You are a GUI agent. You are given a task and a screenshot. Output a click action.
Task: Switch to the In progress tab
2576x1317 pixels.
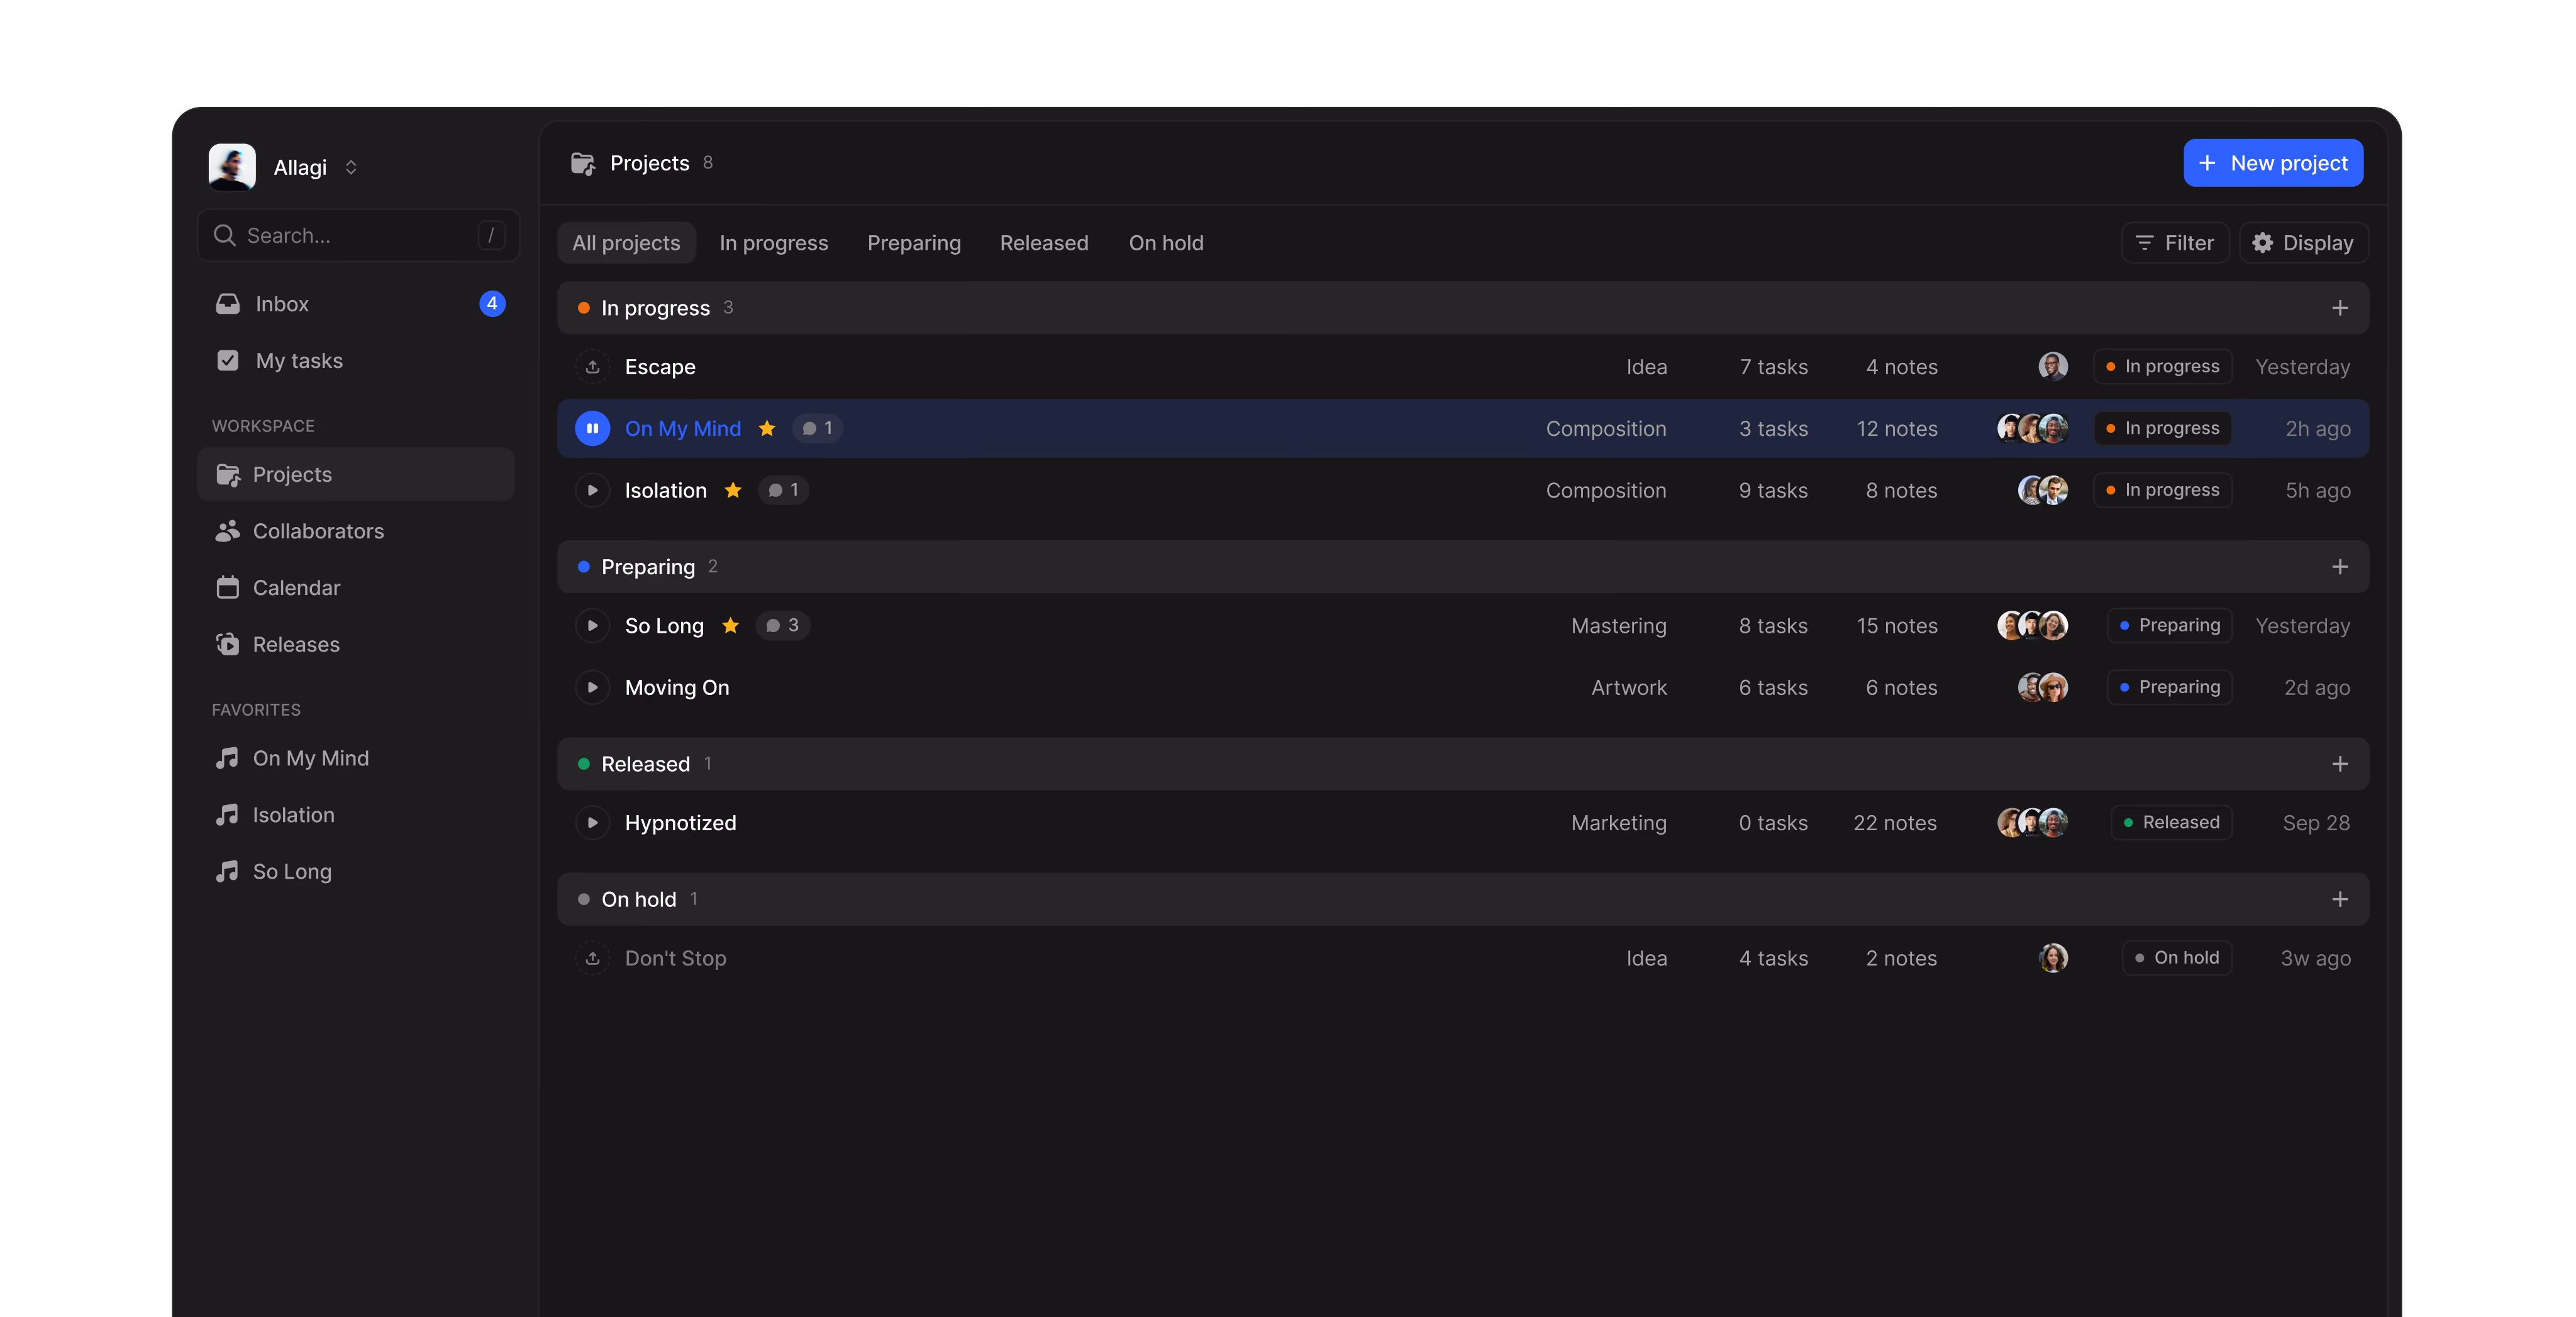pyautogui.click(x=773, y=243)
